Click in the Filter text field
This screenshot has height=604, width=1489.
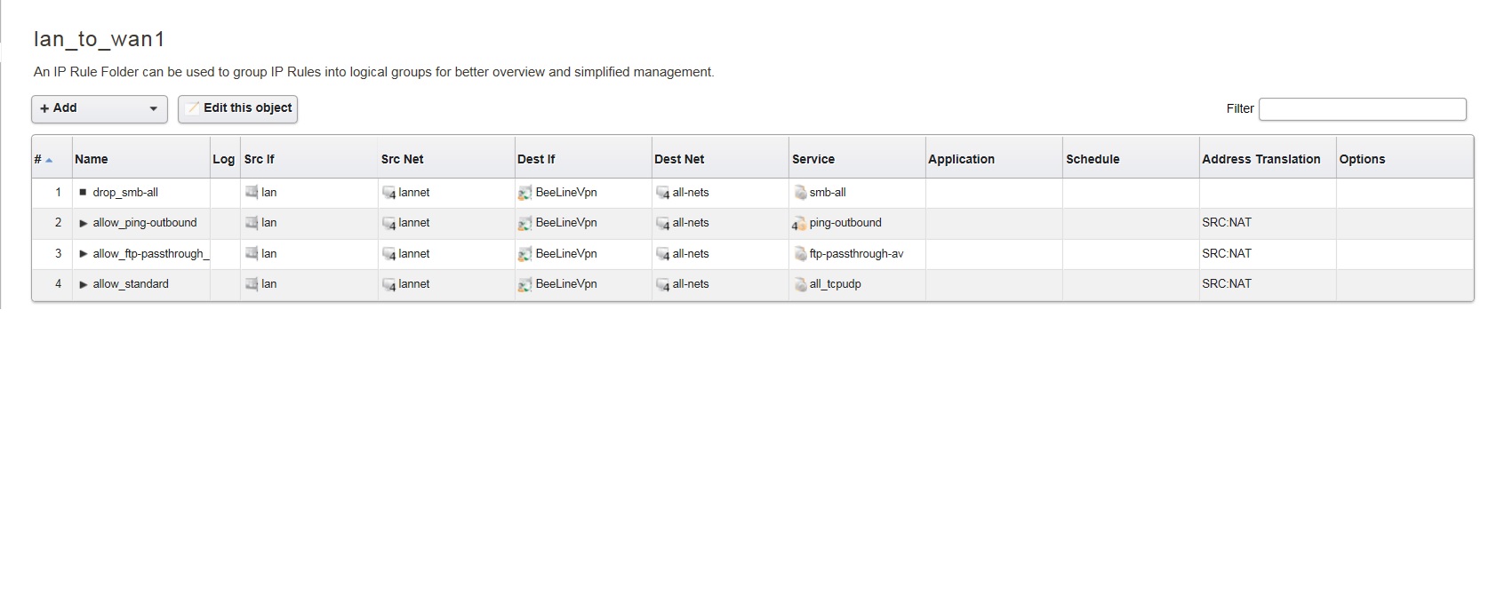(1362, 108)
